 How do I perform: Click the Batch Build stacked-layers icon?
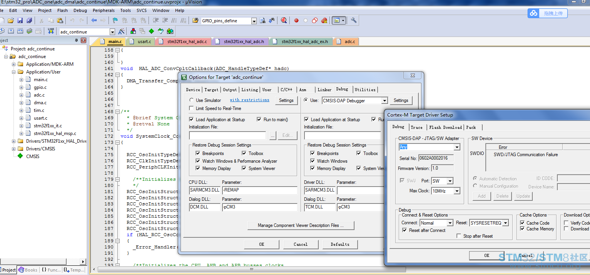pos(29,31)
